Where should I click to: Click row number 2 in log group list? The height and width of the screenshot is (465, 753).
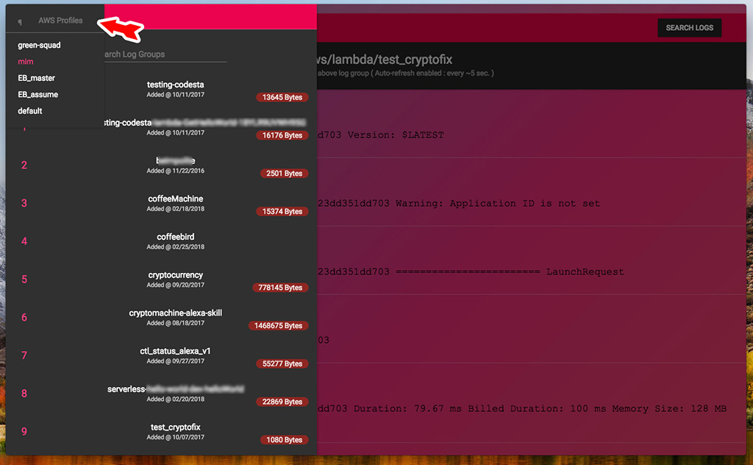[x=24, y=166]
